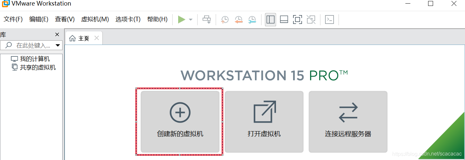Open the 编辑(E) menu

39,19
